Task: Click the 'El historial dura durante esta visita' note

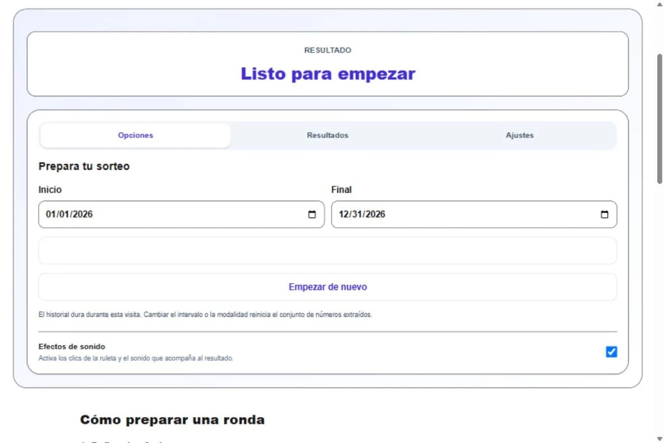Action: coord(205,315)
